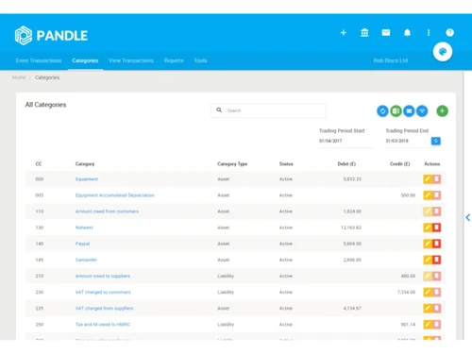This screenshot has width=472, height=354.
Task: Edit VAT charged to customers row
Action: pos(428,293)
